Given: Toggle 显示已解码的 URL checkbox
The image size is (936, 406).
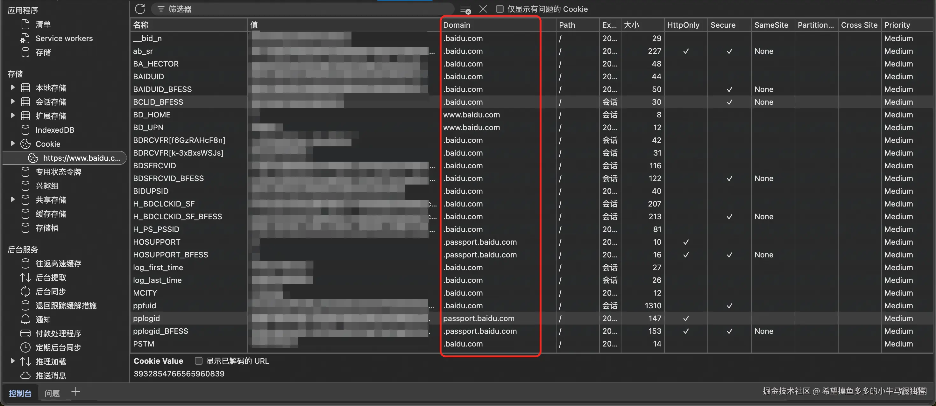Looking at the screenshot, I should (x=199, y=361).
